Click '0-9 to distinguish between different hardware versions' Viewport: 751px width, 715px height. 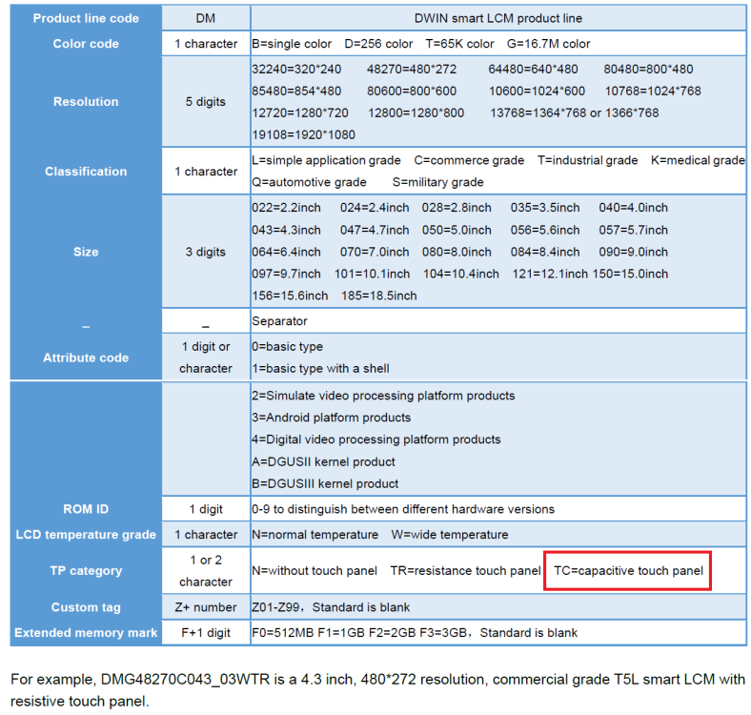pyautogui.click(x=403, y=509)
